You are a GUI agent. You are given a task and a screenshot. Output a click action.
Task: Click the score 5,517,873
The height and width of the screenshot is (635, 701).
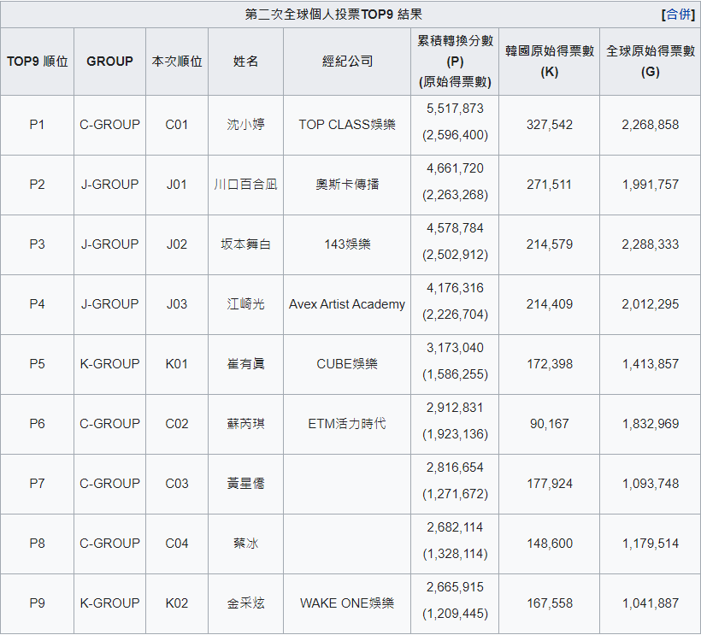455,109
